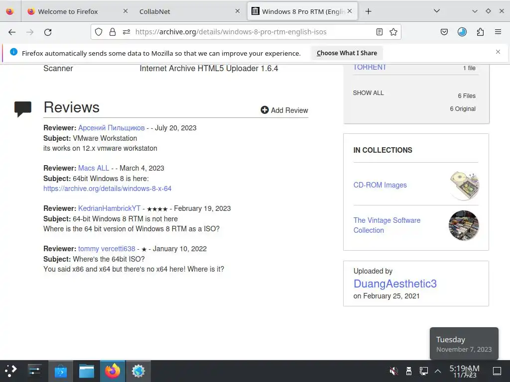This screenshot has width=510, height=382.
Task: Click the Firefox taskbar icon
Action: tap(113, 371)
